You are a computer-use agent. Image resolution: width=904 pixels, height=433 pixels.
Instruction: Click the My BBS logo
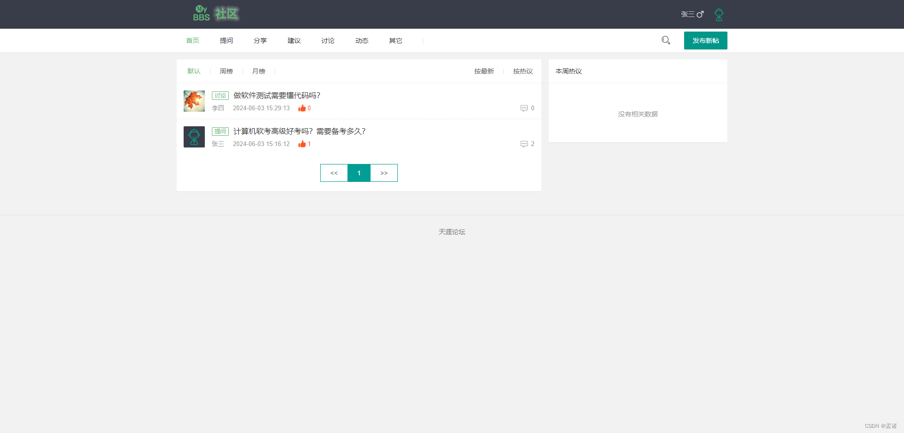[202, 14]
